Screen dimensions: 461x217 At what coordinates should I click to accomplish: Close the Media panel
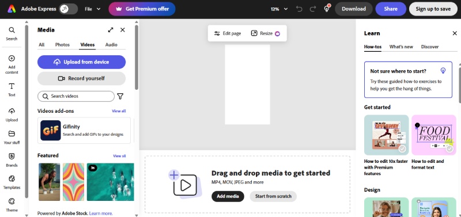[x=123, y=30]
